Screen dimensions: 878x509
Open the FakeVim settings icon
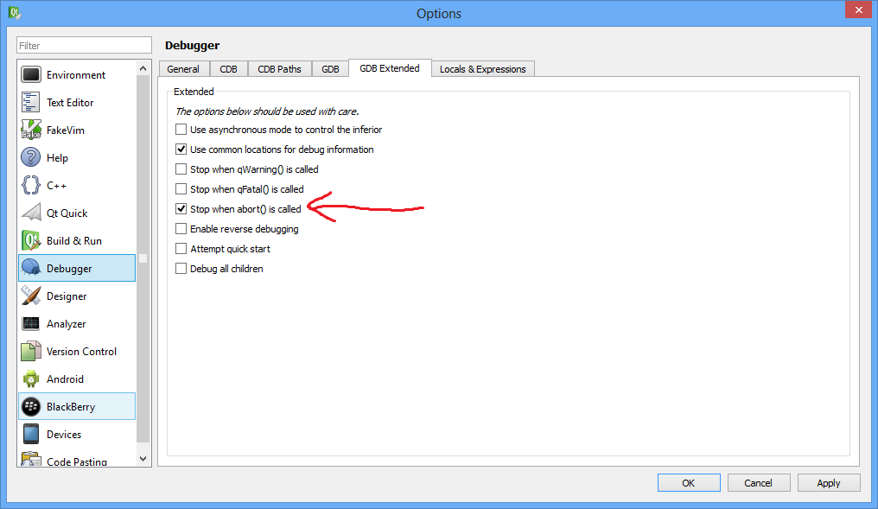pos(29,130)
